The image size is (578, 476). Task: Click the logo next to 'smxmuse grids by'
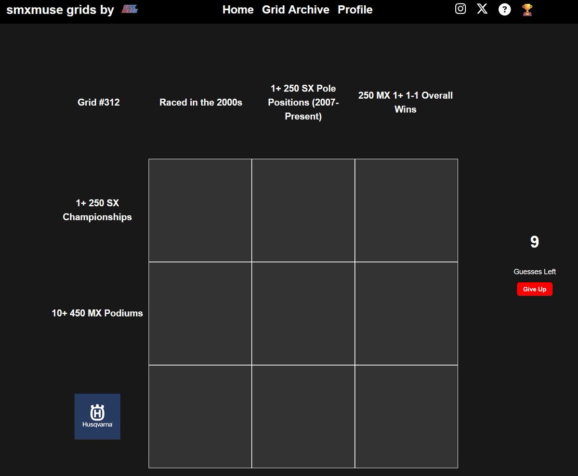tap(130, 9)
